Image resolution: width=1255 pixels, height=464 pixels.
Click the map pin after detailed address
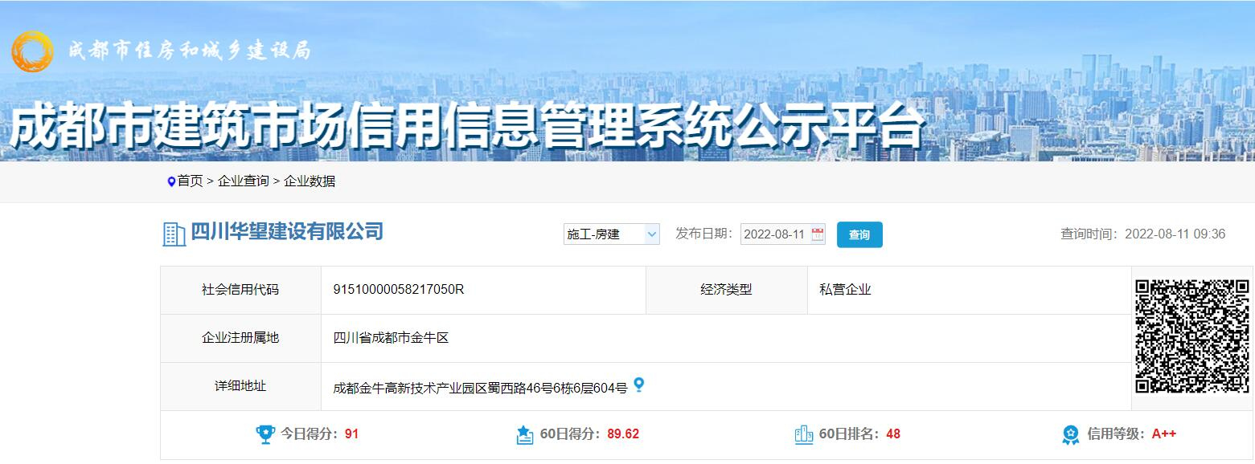click(638, 385)
